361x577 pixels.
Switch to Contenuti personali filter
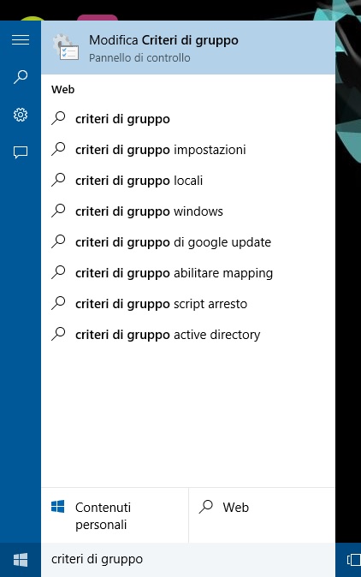[x=115, y=515]
